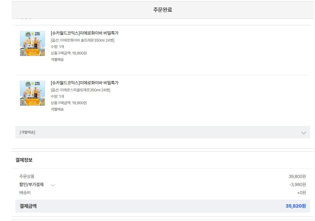Click 수량: 1개 under 스파클링제로 option
The width and height of the screenshot is (315, 221).
pyautogui.click(x=57, y=96)
